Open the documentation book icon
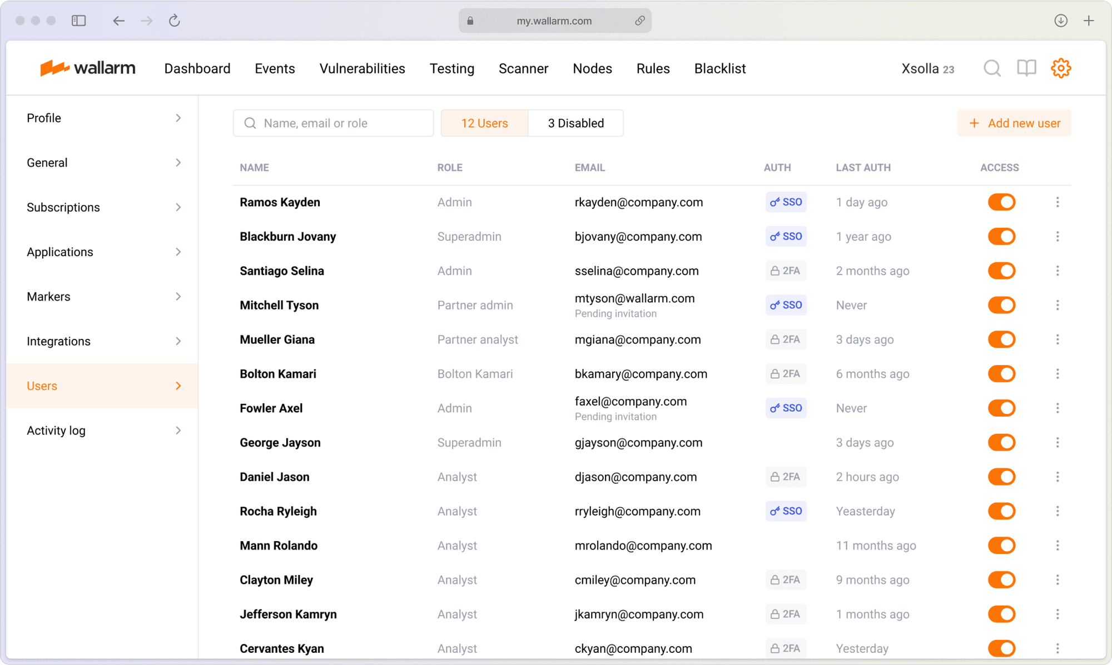 [x=1026, y=68]
